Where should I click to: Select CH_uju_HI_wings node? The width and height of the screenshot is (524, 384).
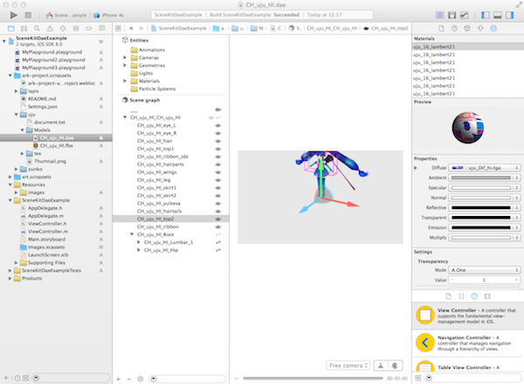pos(156,172)
